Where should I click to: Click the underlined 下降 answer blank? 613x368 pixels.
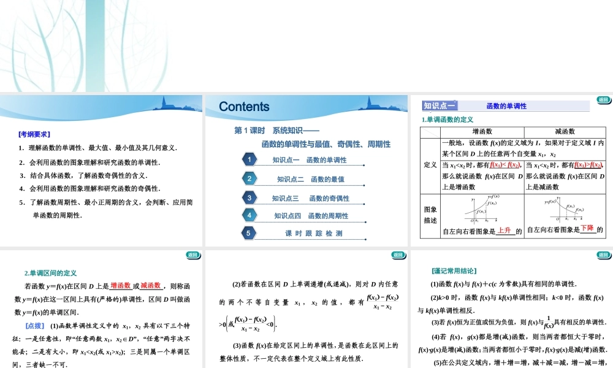[587, 228]
